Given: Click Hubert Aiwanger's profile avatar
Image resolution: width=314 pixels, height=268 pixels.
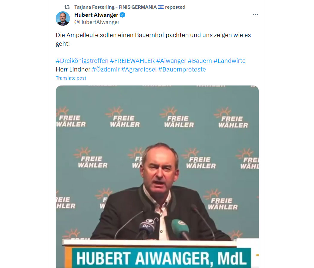Looking at the screenshot, I should [x=63, y=19].
